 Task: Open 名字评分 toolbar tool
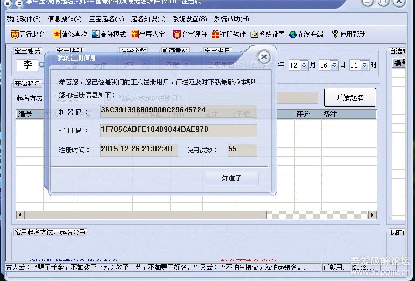pyautogui.click(x=189, y=34)
